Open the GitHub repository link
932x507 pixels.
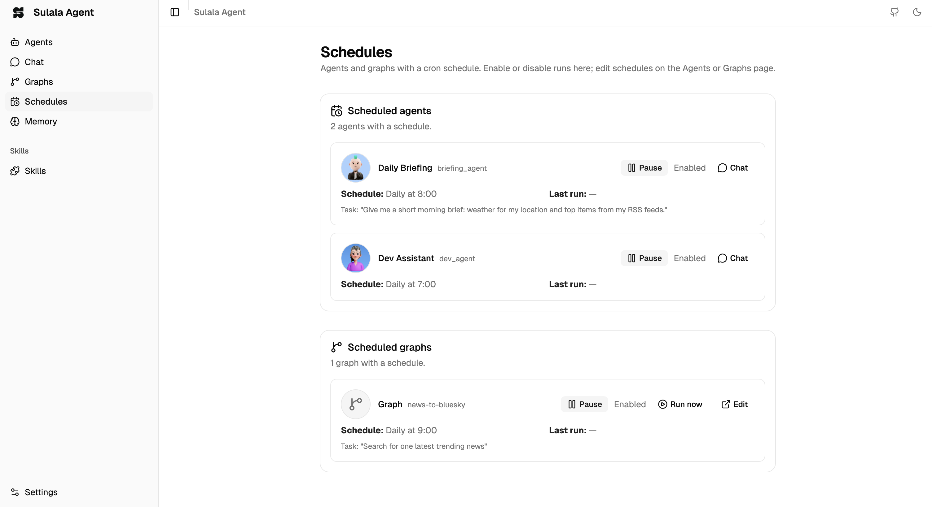[x=894, y=12]
